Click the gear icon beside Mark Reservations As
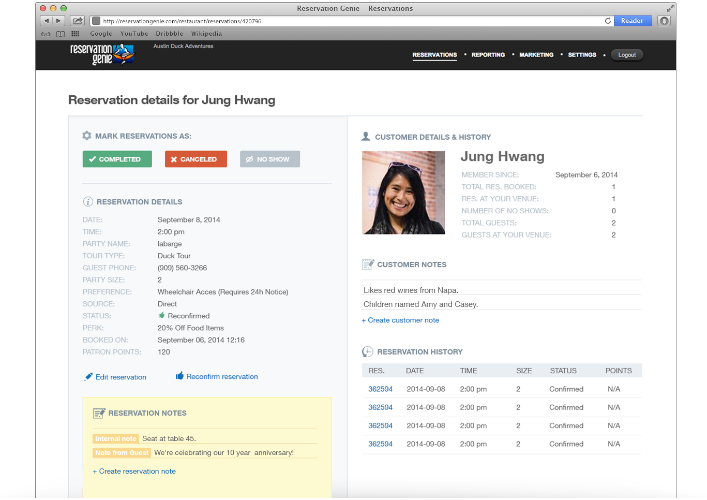The height and width of the screenshot is (500, 707). click(87, 136)
